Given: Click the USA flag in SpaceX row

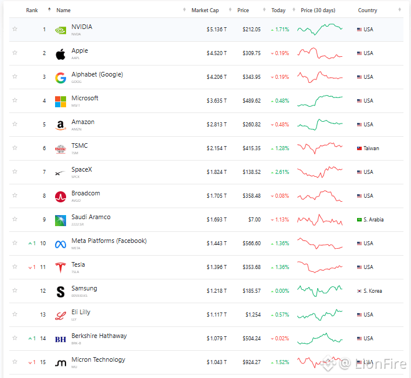Looking at the screenshot, I should [359, 172].
